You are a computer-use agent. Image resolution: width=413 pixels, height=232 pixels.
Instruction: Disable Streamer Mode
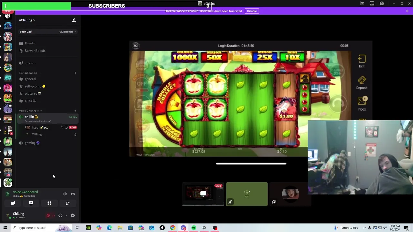(252, 11)
